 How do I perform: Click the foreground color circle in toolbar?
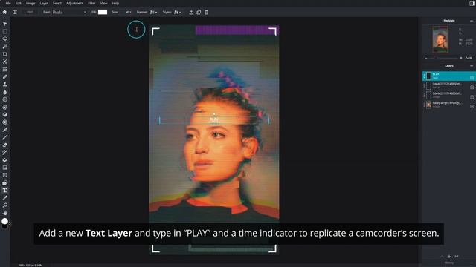(x=4, y=221)
